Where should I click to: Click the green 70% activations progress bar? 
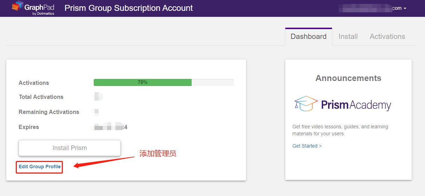coord(142,82)
